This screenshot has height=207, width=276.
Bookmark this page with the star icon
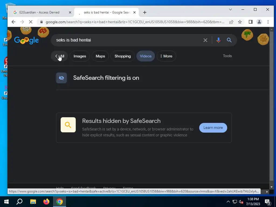[x=240, y=22]
